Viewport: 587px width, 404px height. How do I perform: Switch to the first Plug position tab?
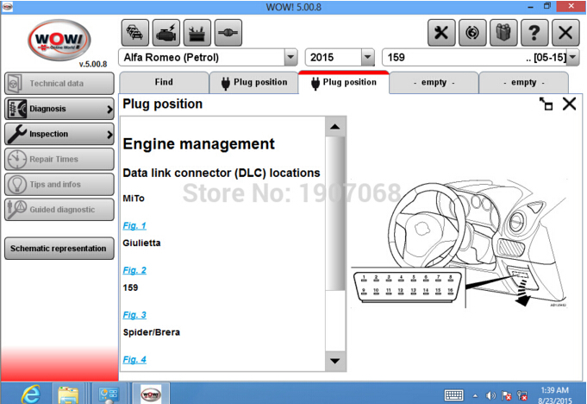[x=253, y=82]
